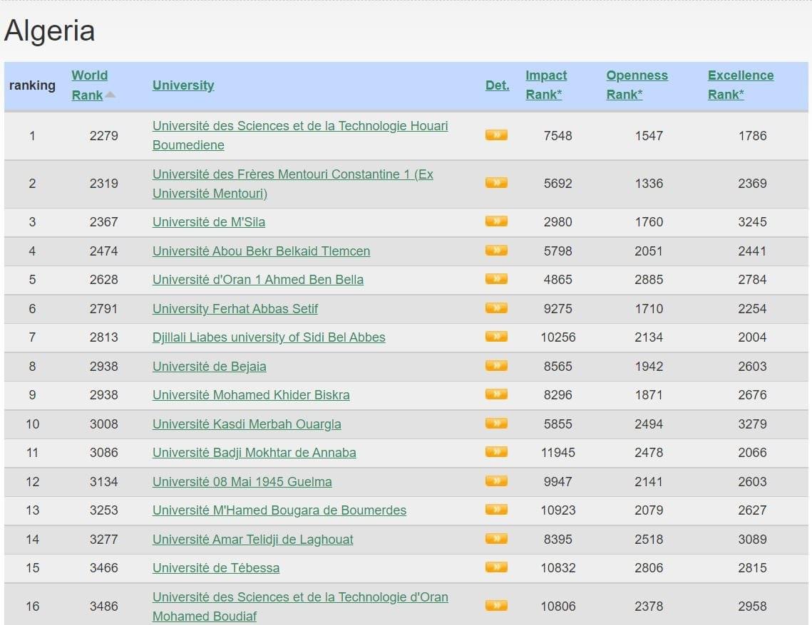Screen dimensions: 812x625
Task: Open Université 08 Mai 1945 Guelma link
Action: [242, 481]
